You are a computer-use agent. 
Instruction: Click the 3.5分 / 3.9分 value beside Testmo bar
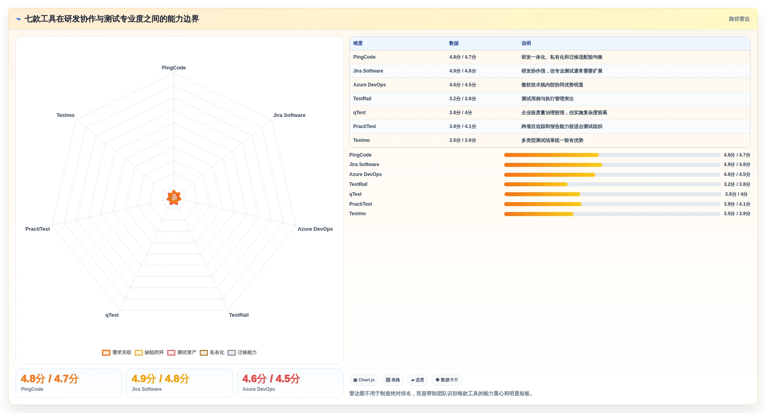click(737, 214)
